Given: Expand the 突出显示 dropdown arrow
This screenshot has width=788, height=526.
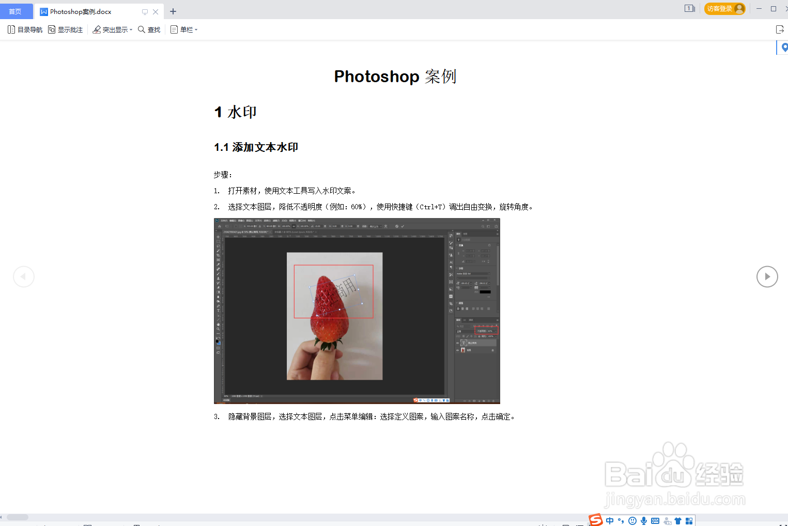Looking at the screenshot, I should point(131,30).
